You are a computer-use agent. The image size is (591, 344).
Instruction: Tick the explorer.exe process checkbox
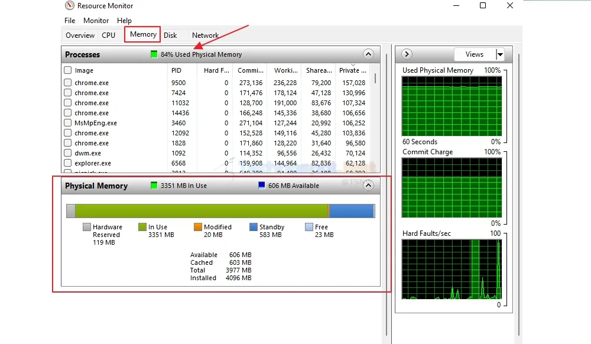[x=68, y=163]
